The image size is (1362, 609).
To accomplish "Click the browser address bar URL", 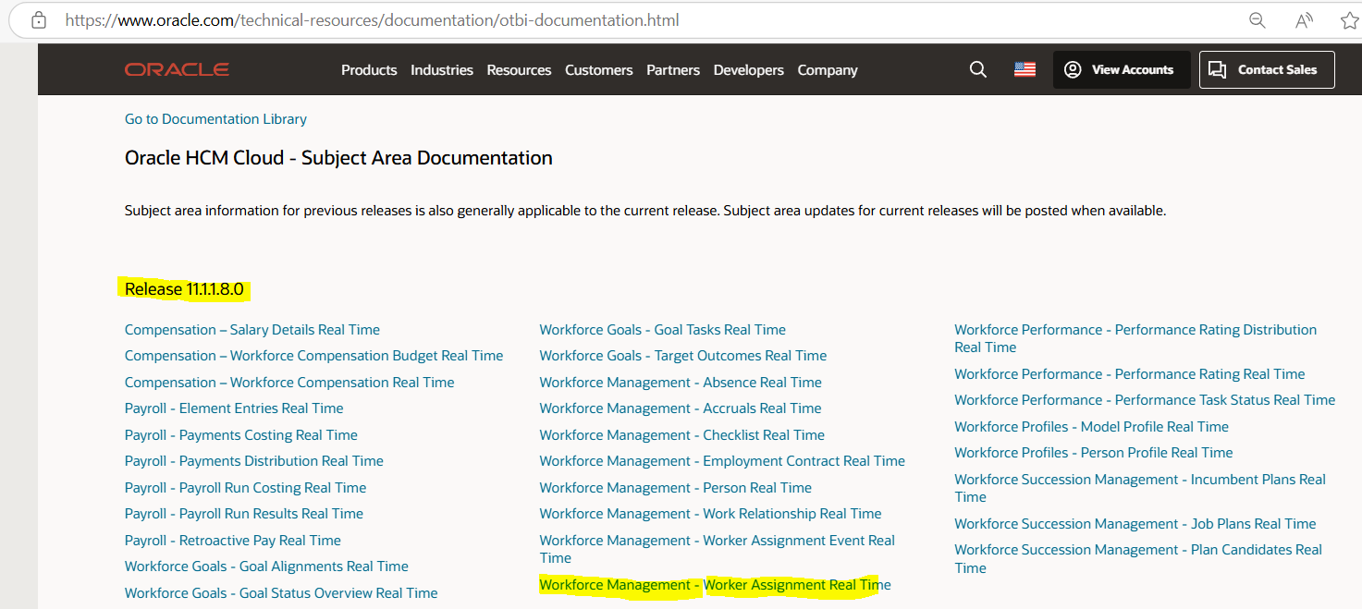I will [x=372, y=19].
